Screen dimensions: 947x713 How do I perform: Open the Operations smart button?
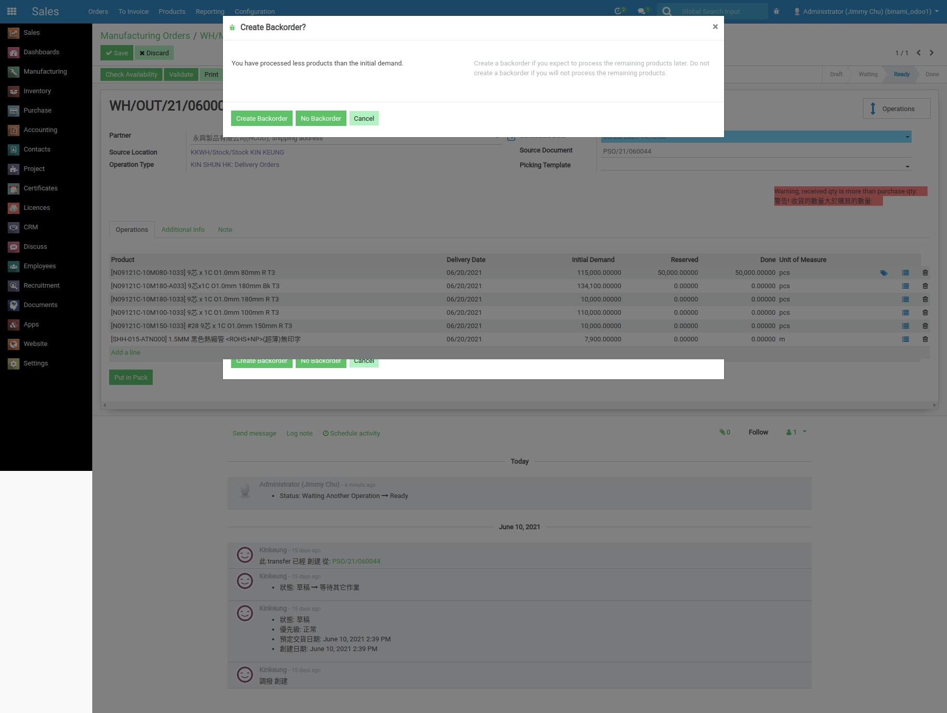coord(896,109)
